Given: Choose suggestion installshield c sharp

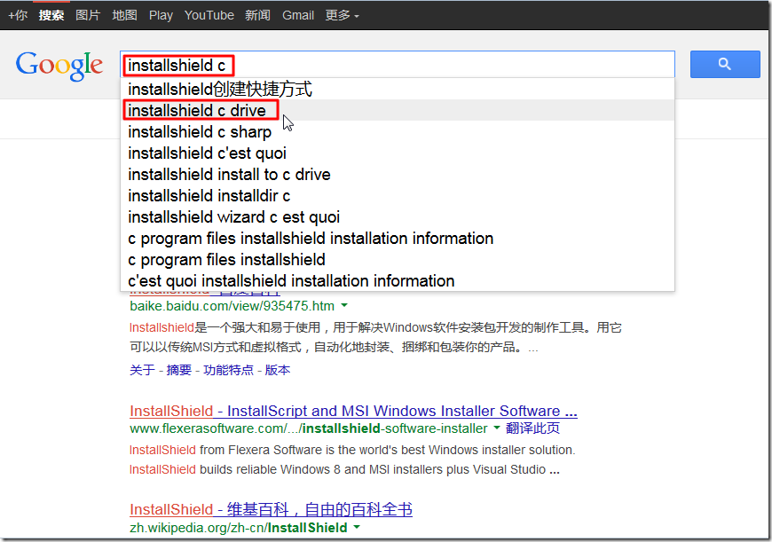Looking at the screenshot, I should 398,132.
